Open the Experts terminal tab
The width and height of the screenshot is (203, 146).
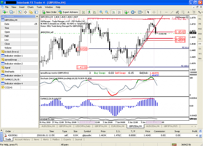(x=67, y=139)
